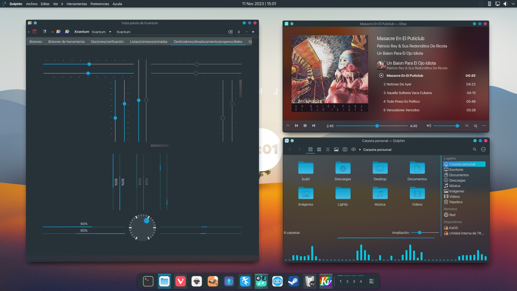Switch Dolphin to details list view
517x291 pixels.
tap(328, 149)
